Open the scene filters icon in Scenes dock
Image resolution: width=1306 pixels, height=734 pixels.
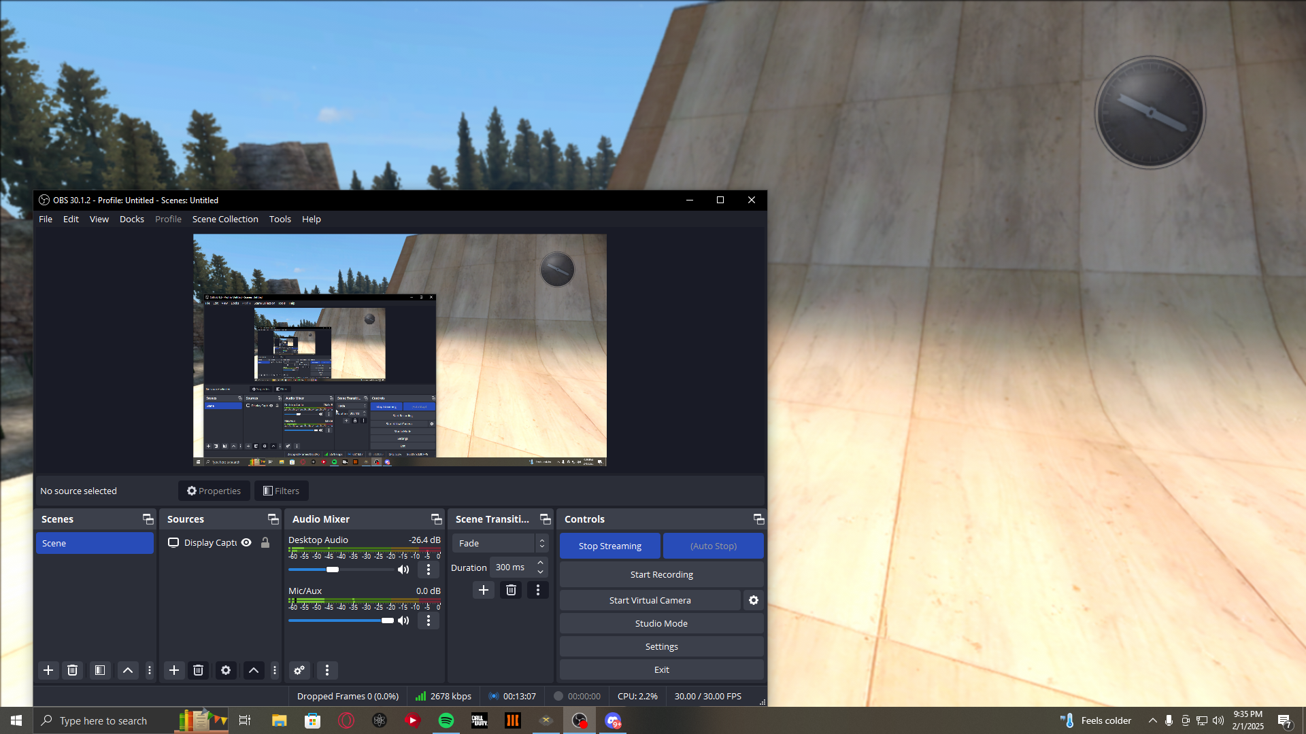pyautogui.click(x=100, y=670)
